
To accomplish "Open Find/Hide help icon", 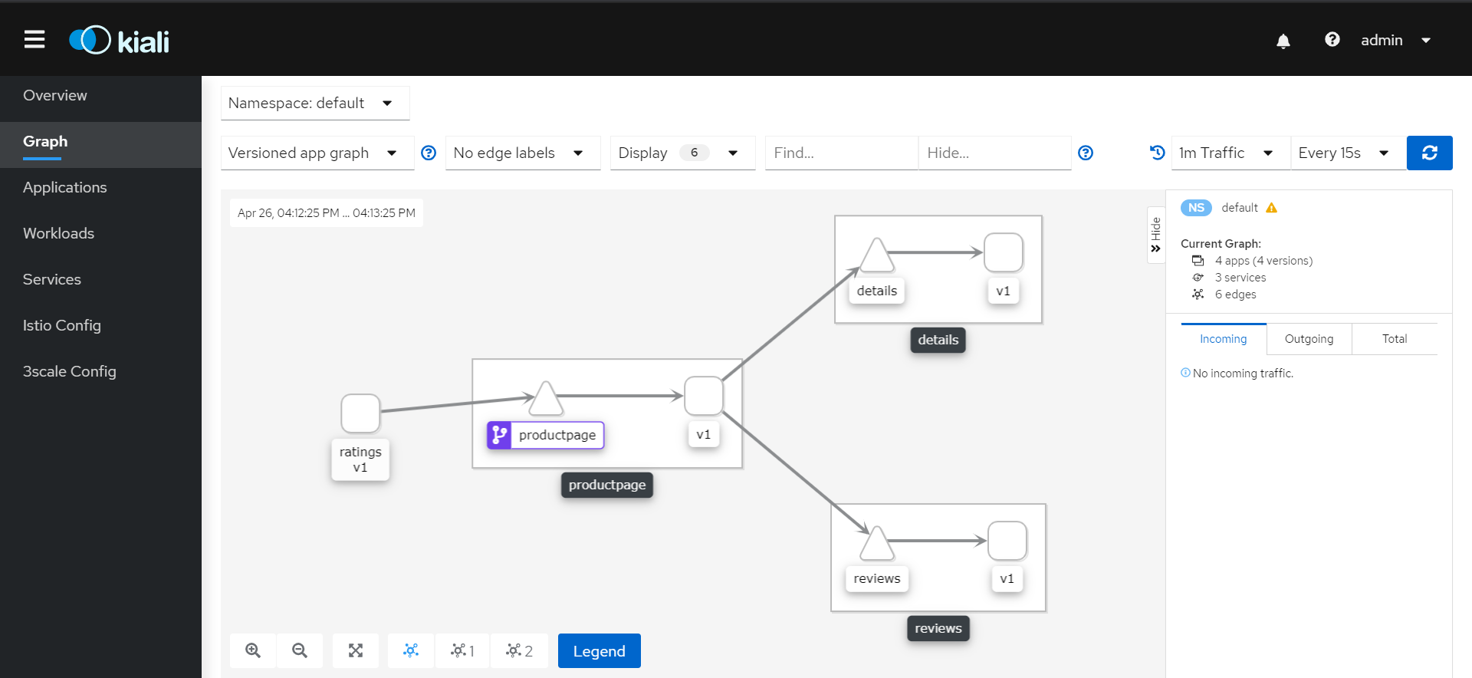I will click(x=1086, y=153).
